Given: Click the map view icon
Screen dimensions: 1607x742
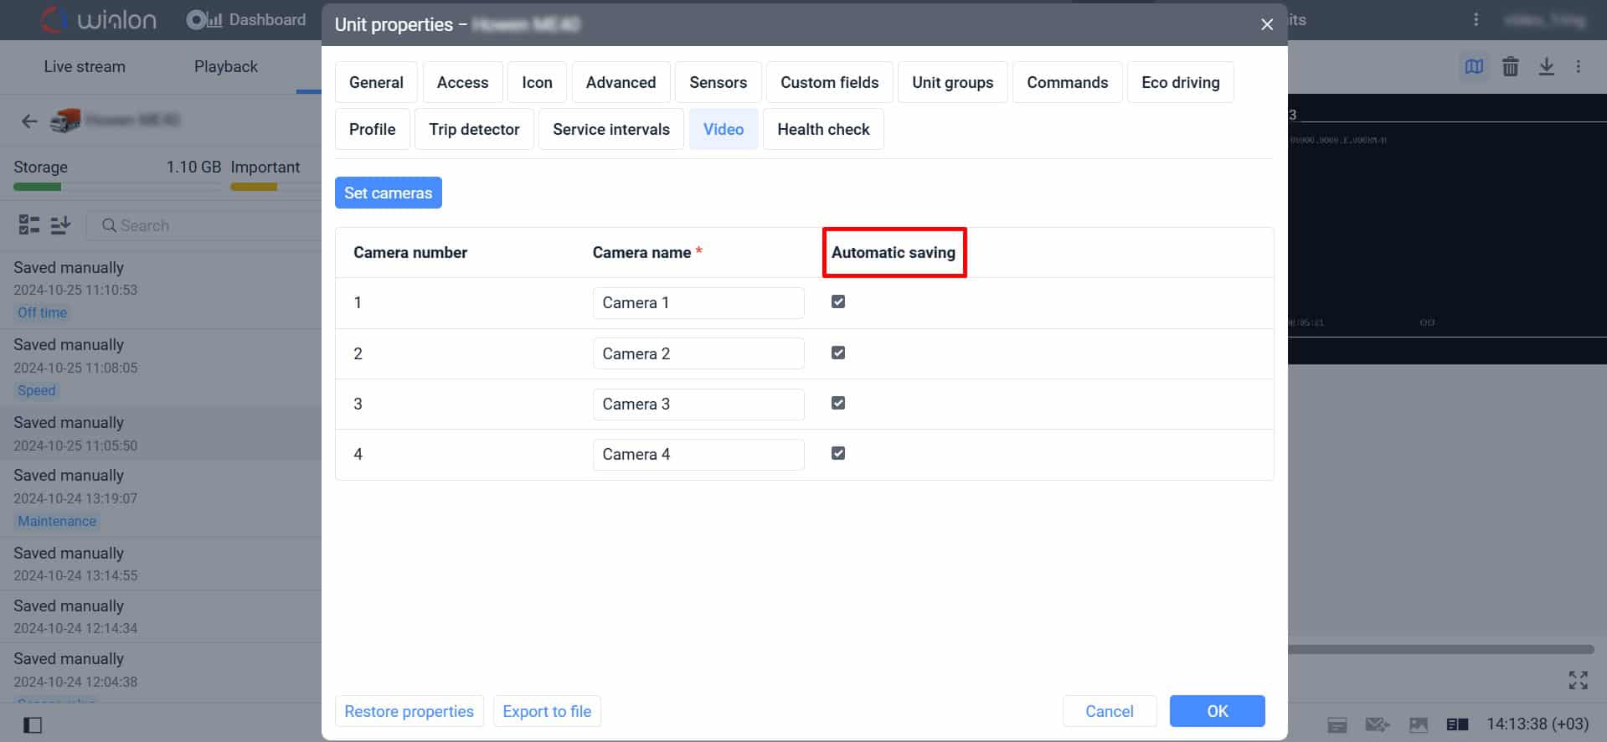Looking at the screenshot, I should coord(1474,67).
